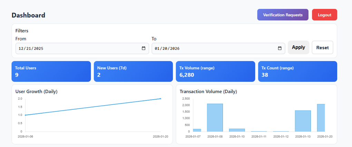Select the New Users (7d) card
Viewport: 352px width, 147px height.
tap(133, 71)
